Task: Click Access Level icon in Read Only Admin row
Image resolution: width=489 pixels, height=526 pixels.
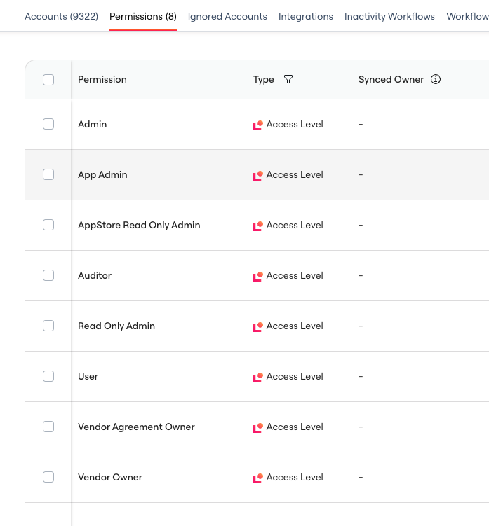Action: pyautogui.click(x=257, y=327)
